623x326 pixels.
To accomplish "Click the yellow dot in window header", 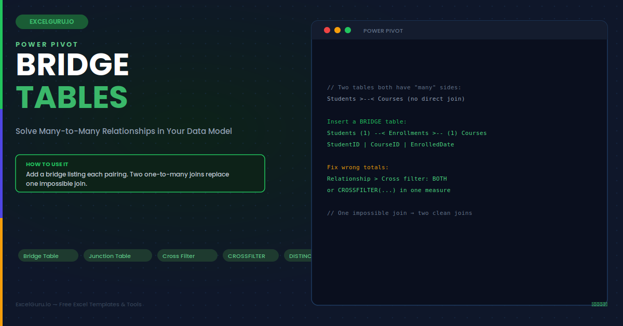I will (337, 30).
